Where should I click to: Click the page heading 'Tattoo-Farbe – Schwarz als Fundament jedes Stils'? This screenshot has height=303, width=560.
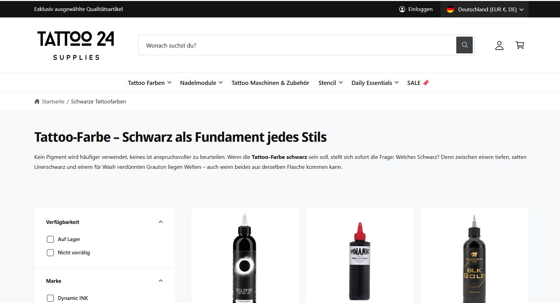pyautogui.click(x=180, y=137)
